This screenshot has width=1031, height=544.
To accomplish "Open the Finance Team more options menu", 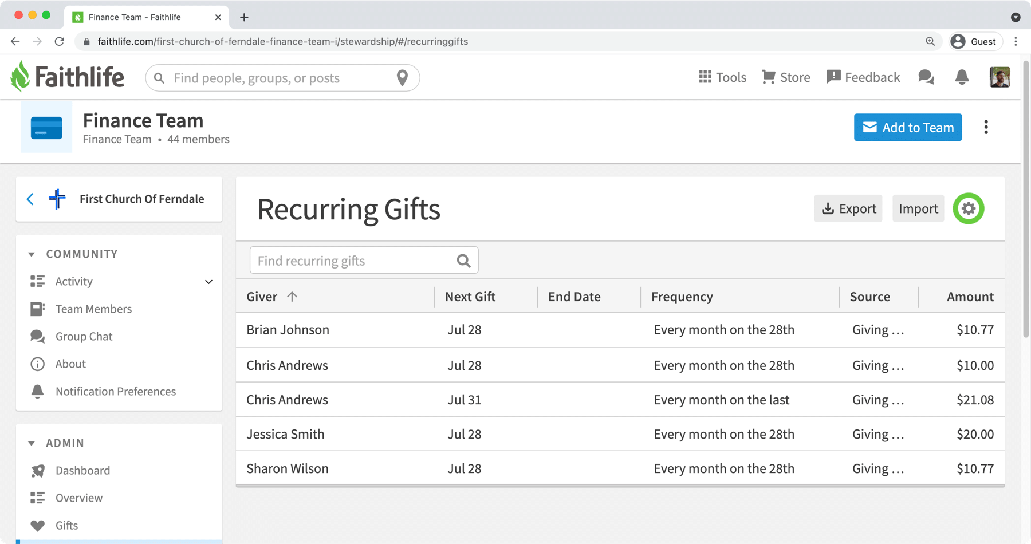I will point(986,127).
